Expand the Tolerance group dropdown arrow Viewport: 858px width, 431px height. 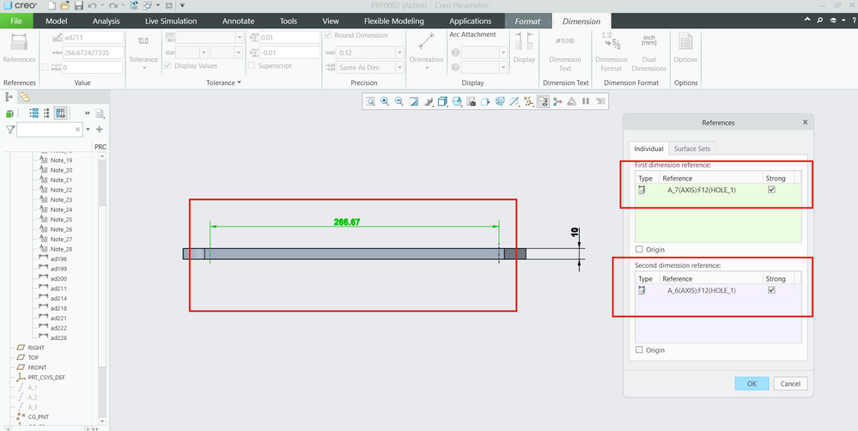(x=239, y=83)
